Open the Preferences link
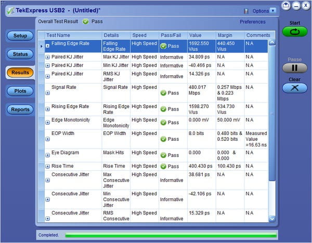This screenshot has height=243, width=312. pos(253,22)
